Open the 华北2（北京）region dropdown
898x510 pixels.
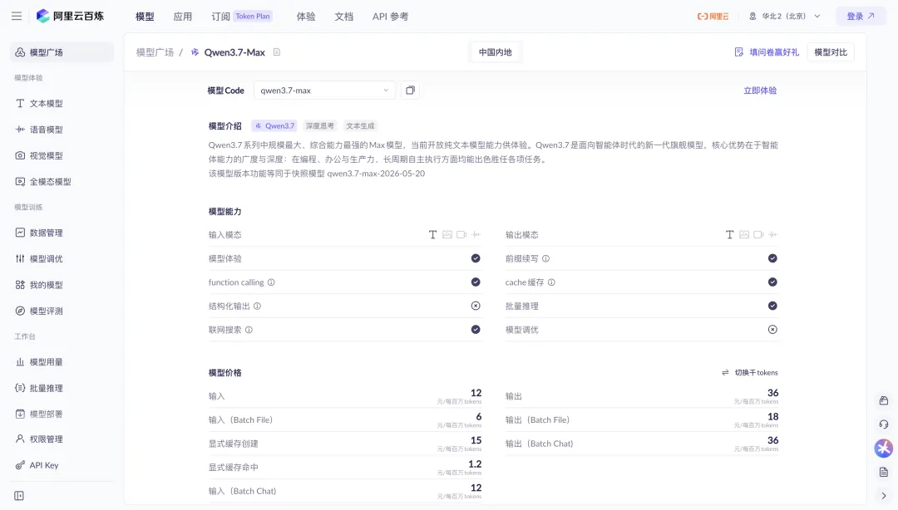pyautogui.click(x=785, y=16)
